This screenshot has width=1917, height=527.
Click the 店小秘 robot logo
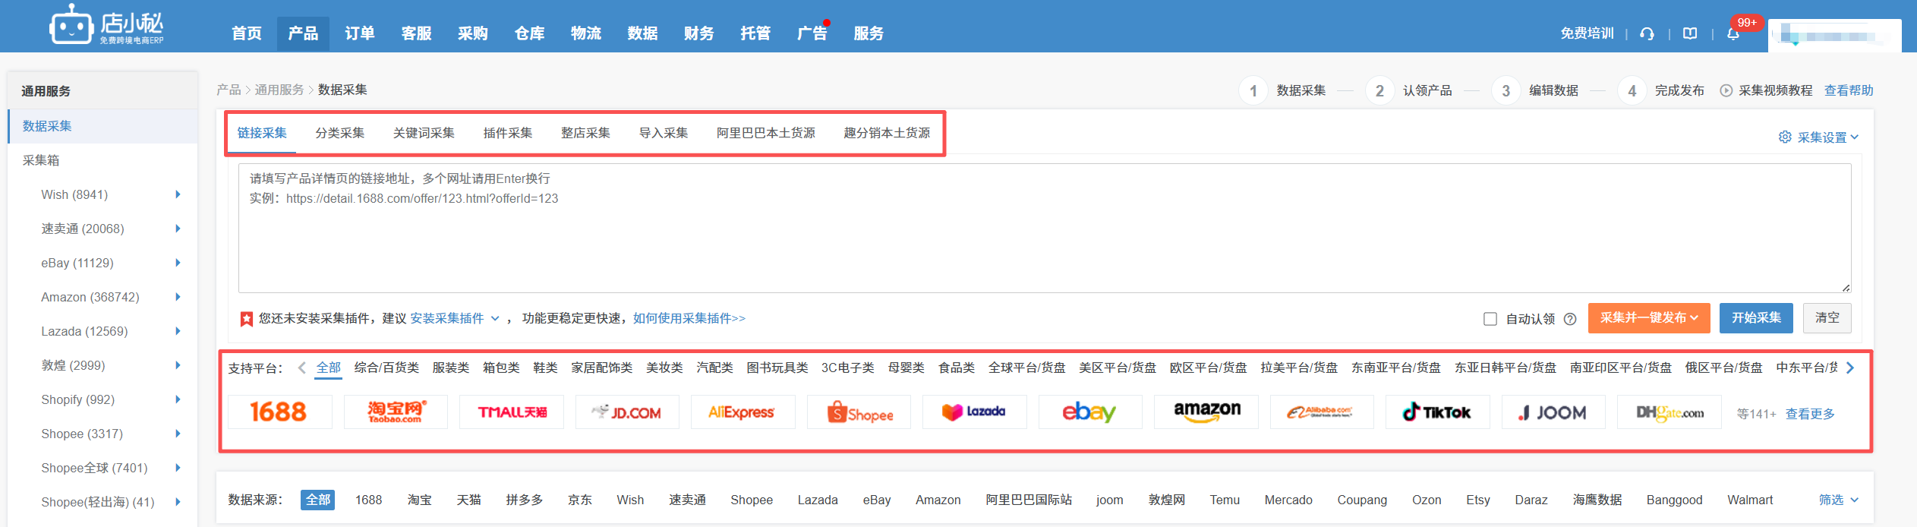point(106,26)
